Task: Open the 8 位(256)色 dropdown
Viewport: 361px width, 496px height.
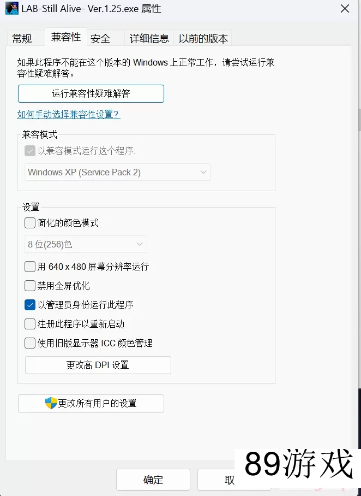Action: [86, 244]
